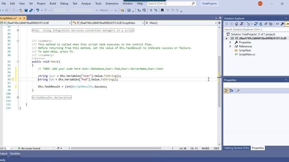Select Alphabetical sort in the Properties panel
The image size is (289, 162).
coord(232,90)
